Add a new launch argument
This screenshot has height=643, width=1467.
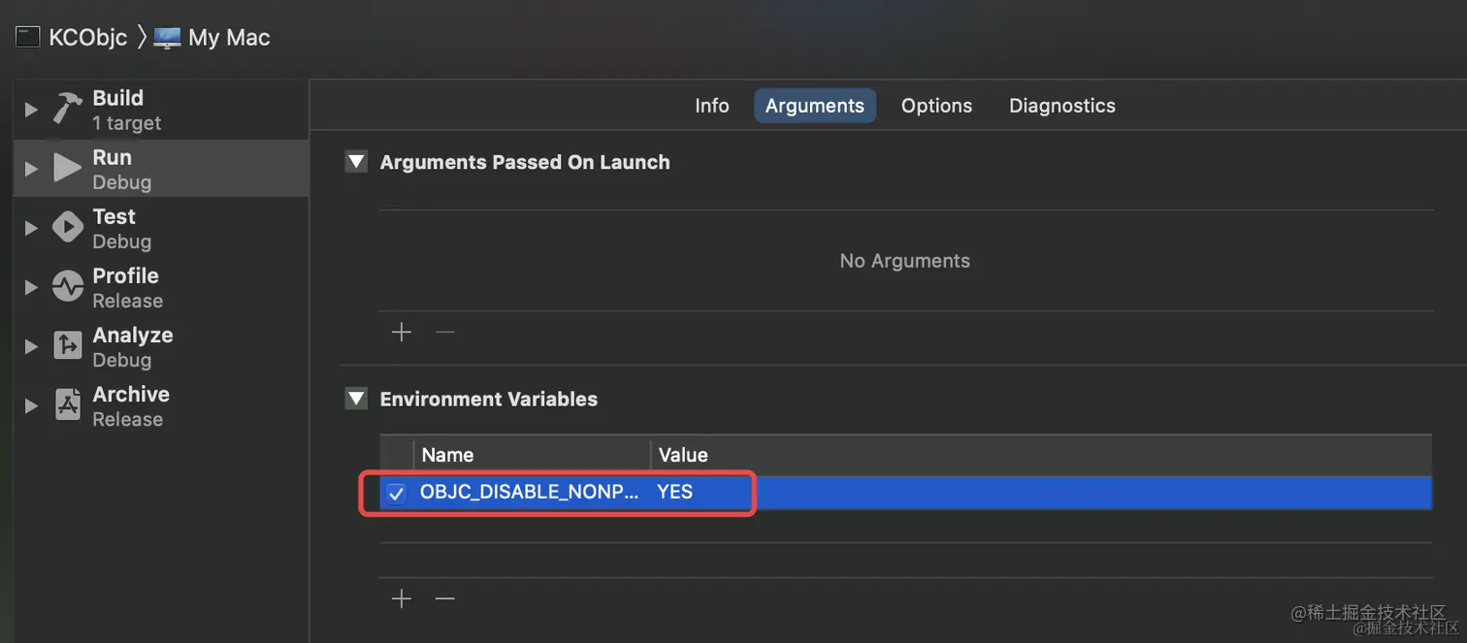point(402,333)
